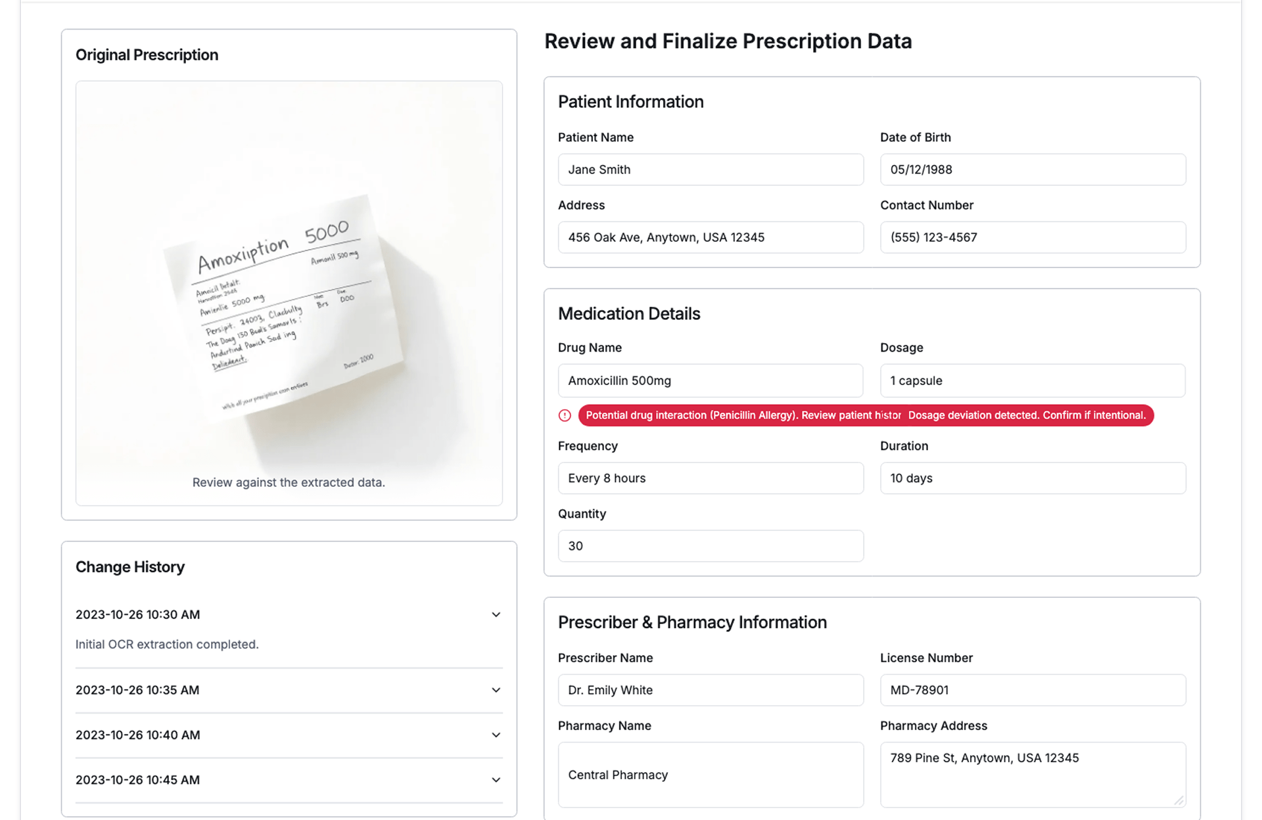
Task: Select the Drug Name field showing Amoxicillin 500mg
Action: (710, 380)
